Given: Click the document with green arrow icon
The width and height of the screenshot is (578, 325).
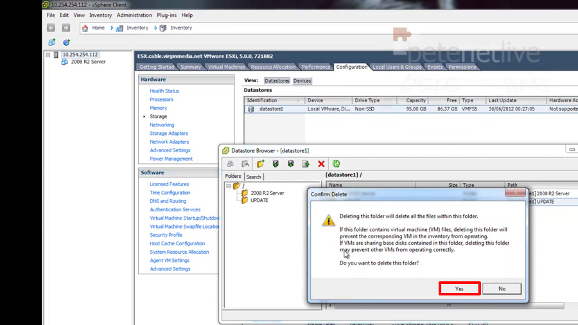Looking at the screenshot, I should (306, 164).
